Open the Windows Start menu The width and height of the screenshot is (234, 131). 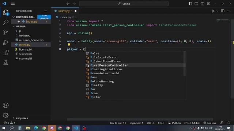tap(4, 128)
